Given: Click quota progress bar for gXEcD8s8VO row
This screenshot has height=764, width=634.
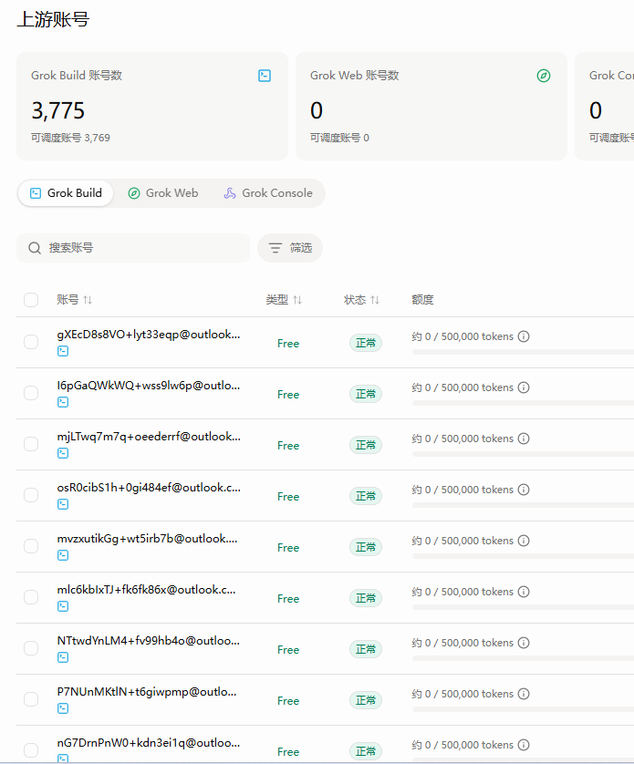Looking at the screenshot, I should click(523, 352).
